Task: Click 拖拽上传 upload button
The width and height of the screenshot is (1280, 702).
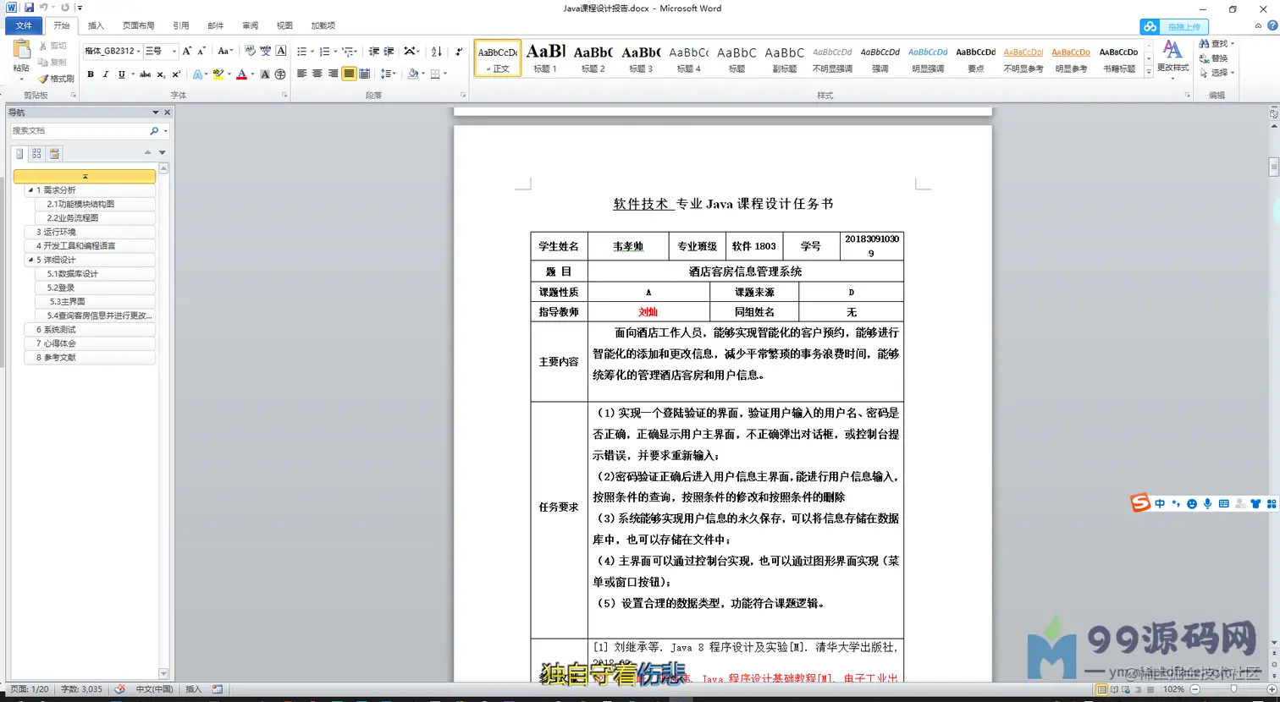Action: pyautogui.click(x=1173, y=26)
